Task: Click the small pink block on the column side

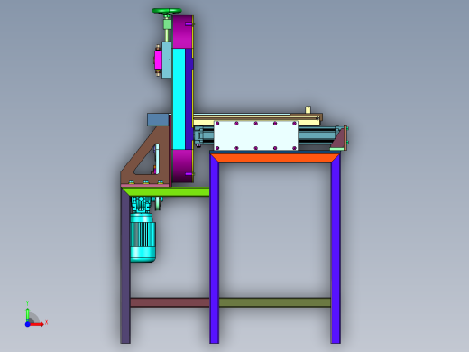Action: coord(158,60)
